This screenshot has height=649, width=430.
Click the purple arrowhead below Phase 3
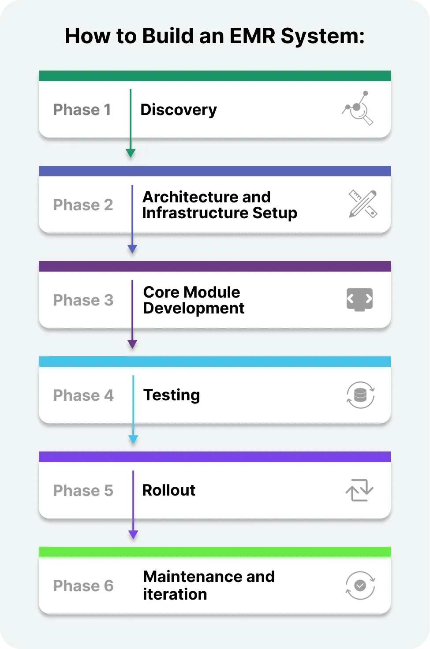pos(132,344)
